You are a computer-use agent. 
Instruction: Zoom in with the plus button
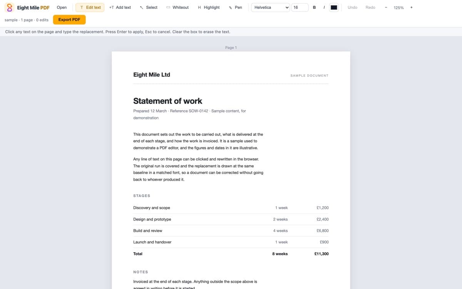point(412,7)
